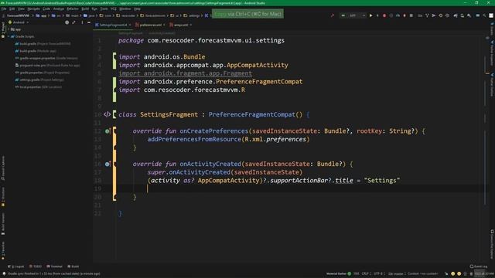Click the CRLF line separator status entry
The width and height of the screenshot is (495, 278).
coord(366,273)
